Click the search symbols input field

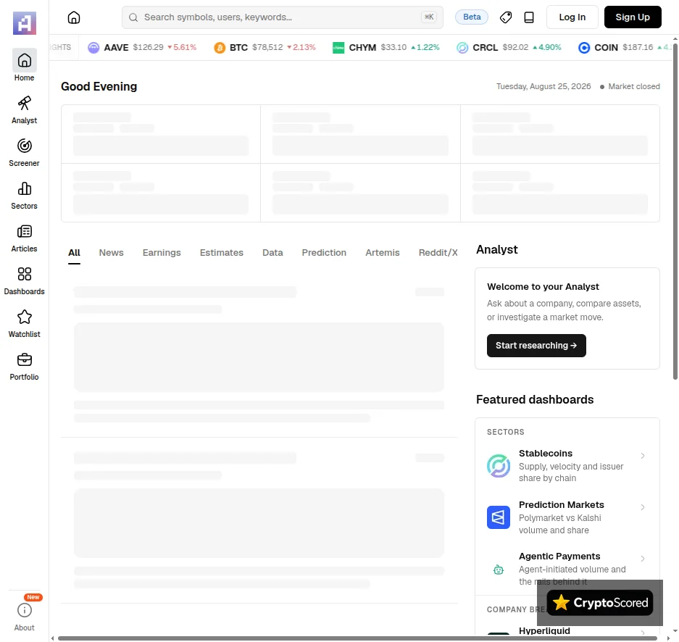(283, 17)
